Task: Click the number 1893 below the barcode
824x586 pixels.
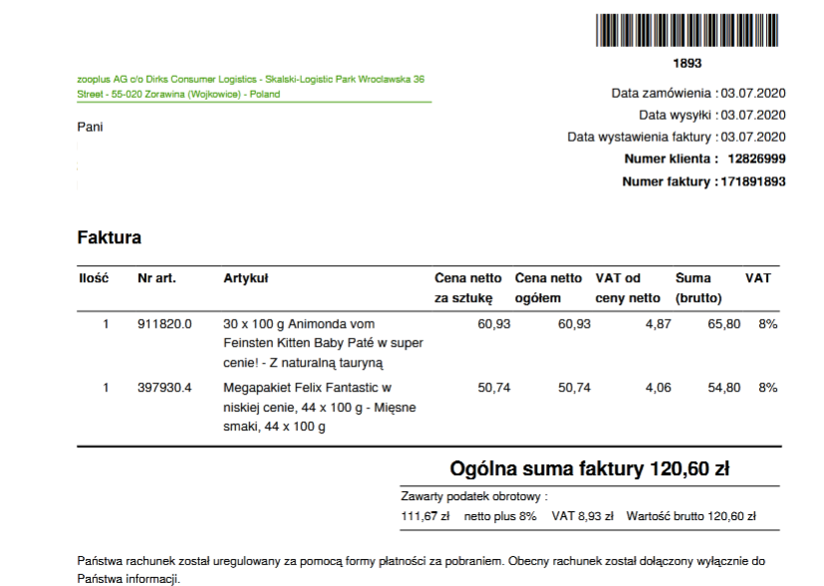Action: pos(687,64)
